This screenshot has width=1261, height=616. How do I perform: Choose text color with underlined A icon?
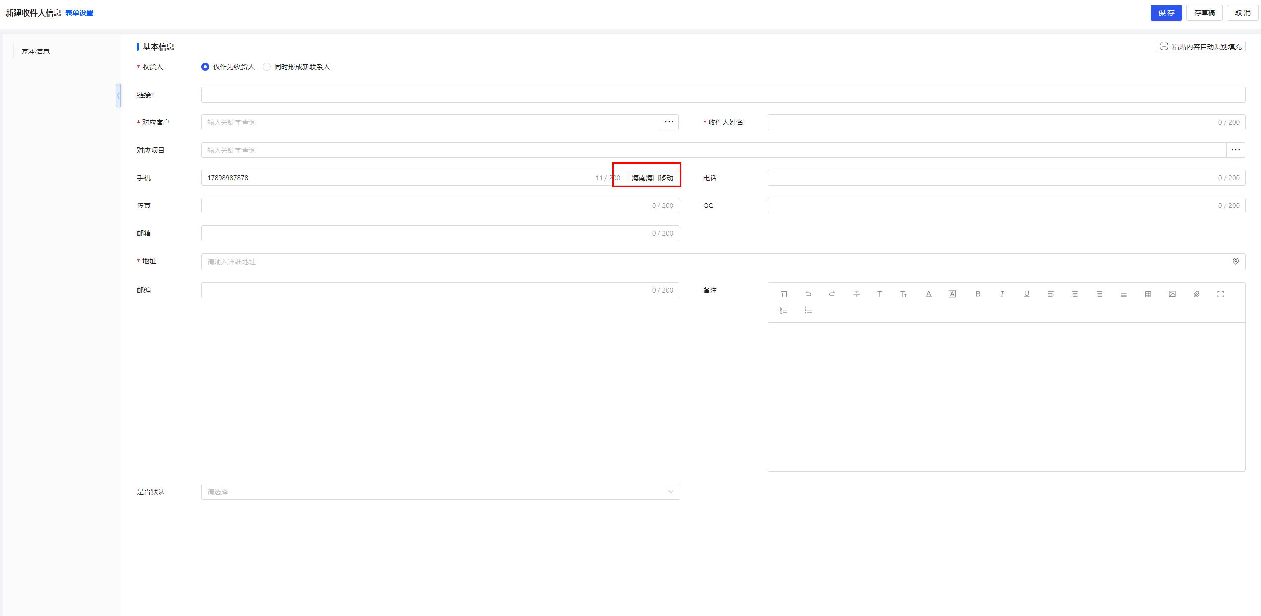[928, 294]
